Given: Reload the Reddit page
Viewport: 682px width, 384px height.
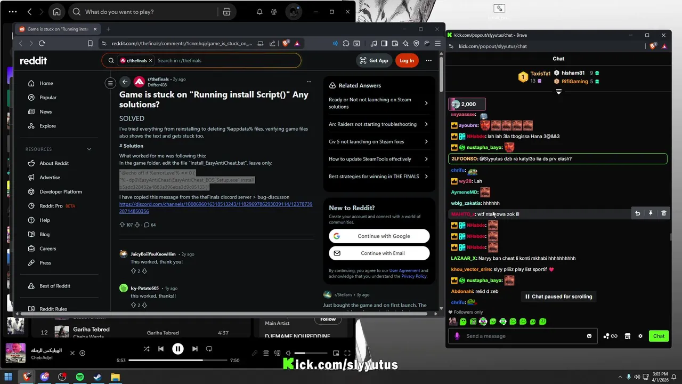Looking at the screenshot, I should (42, 44).
